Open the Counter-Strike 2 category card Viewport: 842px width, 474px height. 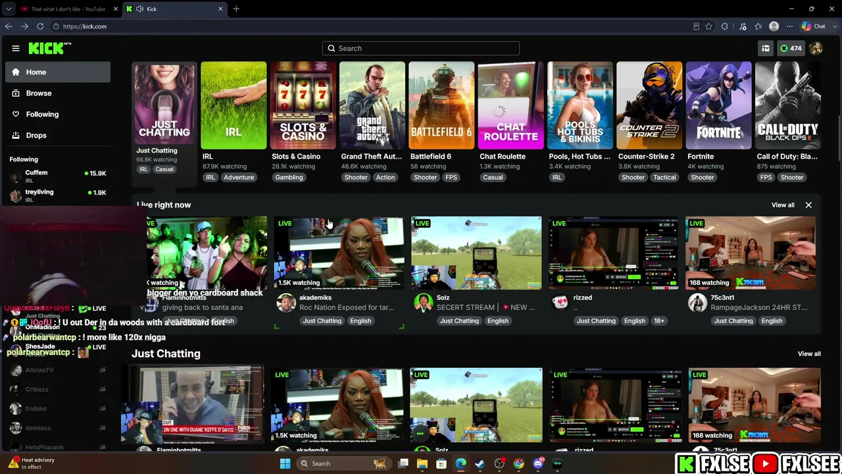(x=649, y=105)
